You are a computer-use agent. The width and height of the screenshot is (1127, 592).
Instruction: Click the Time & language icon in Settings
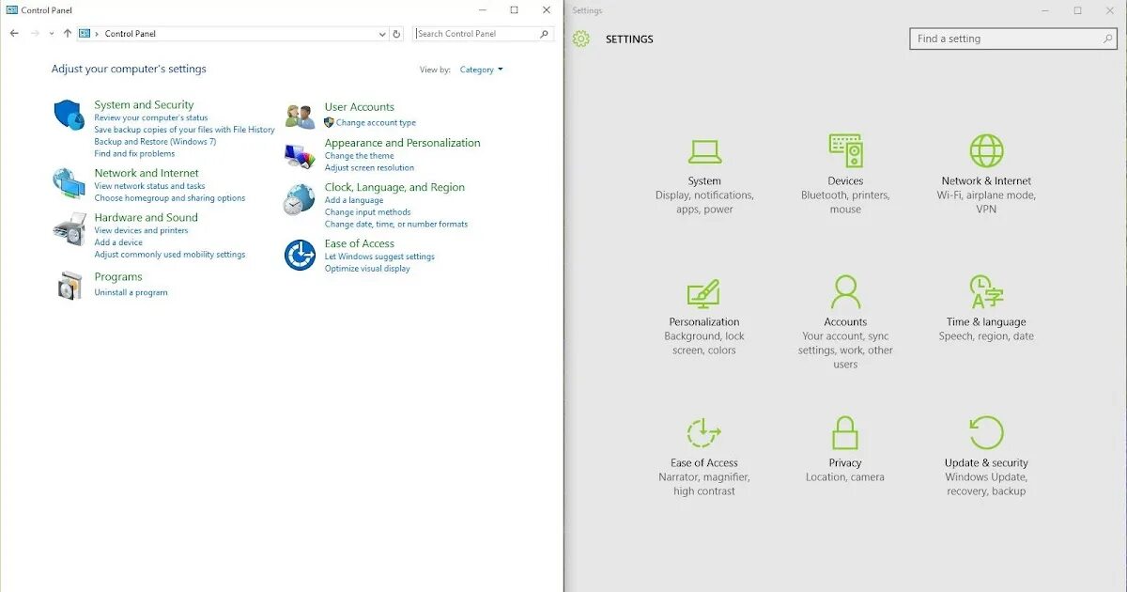986,292
